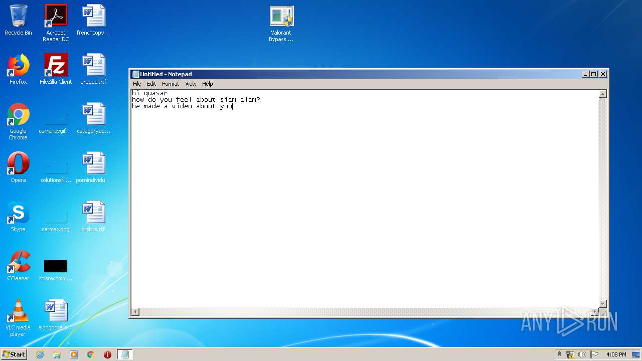Click the Start button

pos(14,354)
